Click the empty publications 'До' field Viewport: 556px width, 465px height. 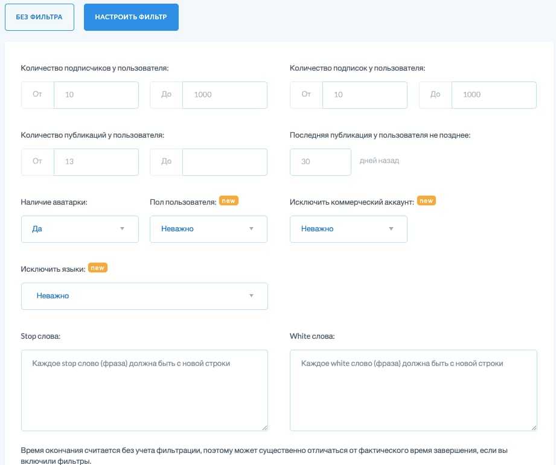click(x=225, y=162)
